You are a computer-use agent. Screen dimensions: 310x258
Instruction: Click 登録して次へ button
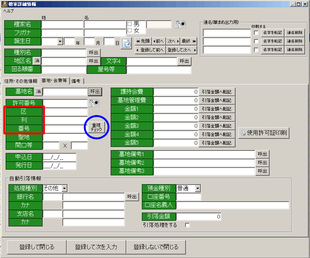182,50
